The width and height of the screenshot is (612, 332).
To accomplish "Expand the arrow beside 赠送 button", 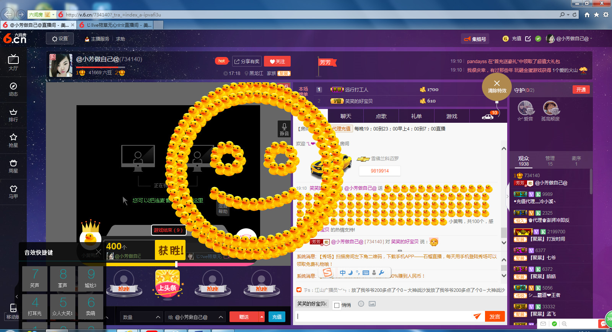I will [x=262, y=317].
